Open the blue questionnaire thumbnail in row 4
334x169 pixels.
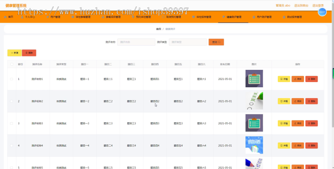pos(254,145)
